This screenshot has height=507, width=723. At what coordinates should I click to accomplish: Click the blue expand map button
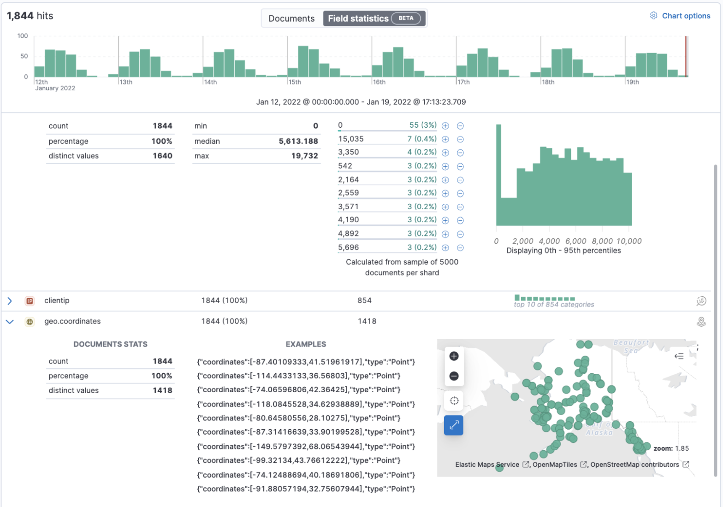tap(454, 425)
